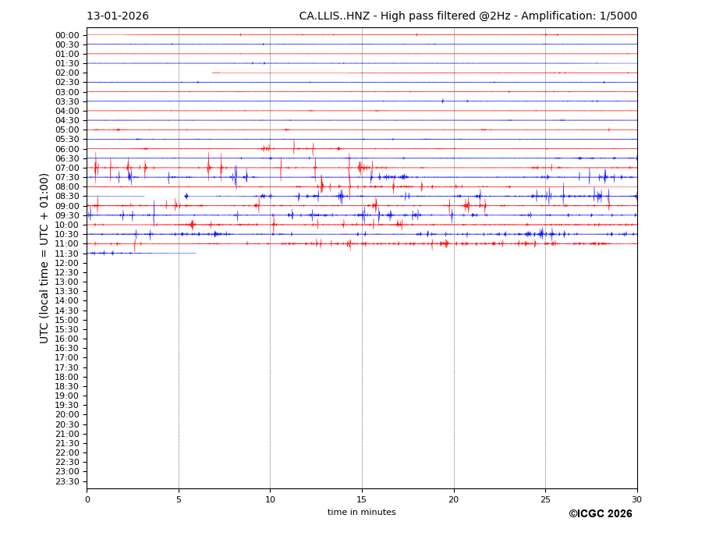
Task: Click the 'time in minutes' axis label
Action: tap(361, 513)
